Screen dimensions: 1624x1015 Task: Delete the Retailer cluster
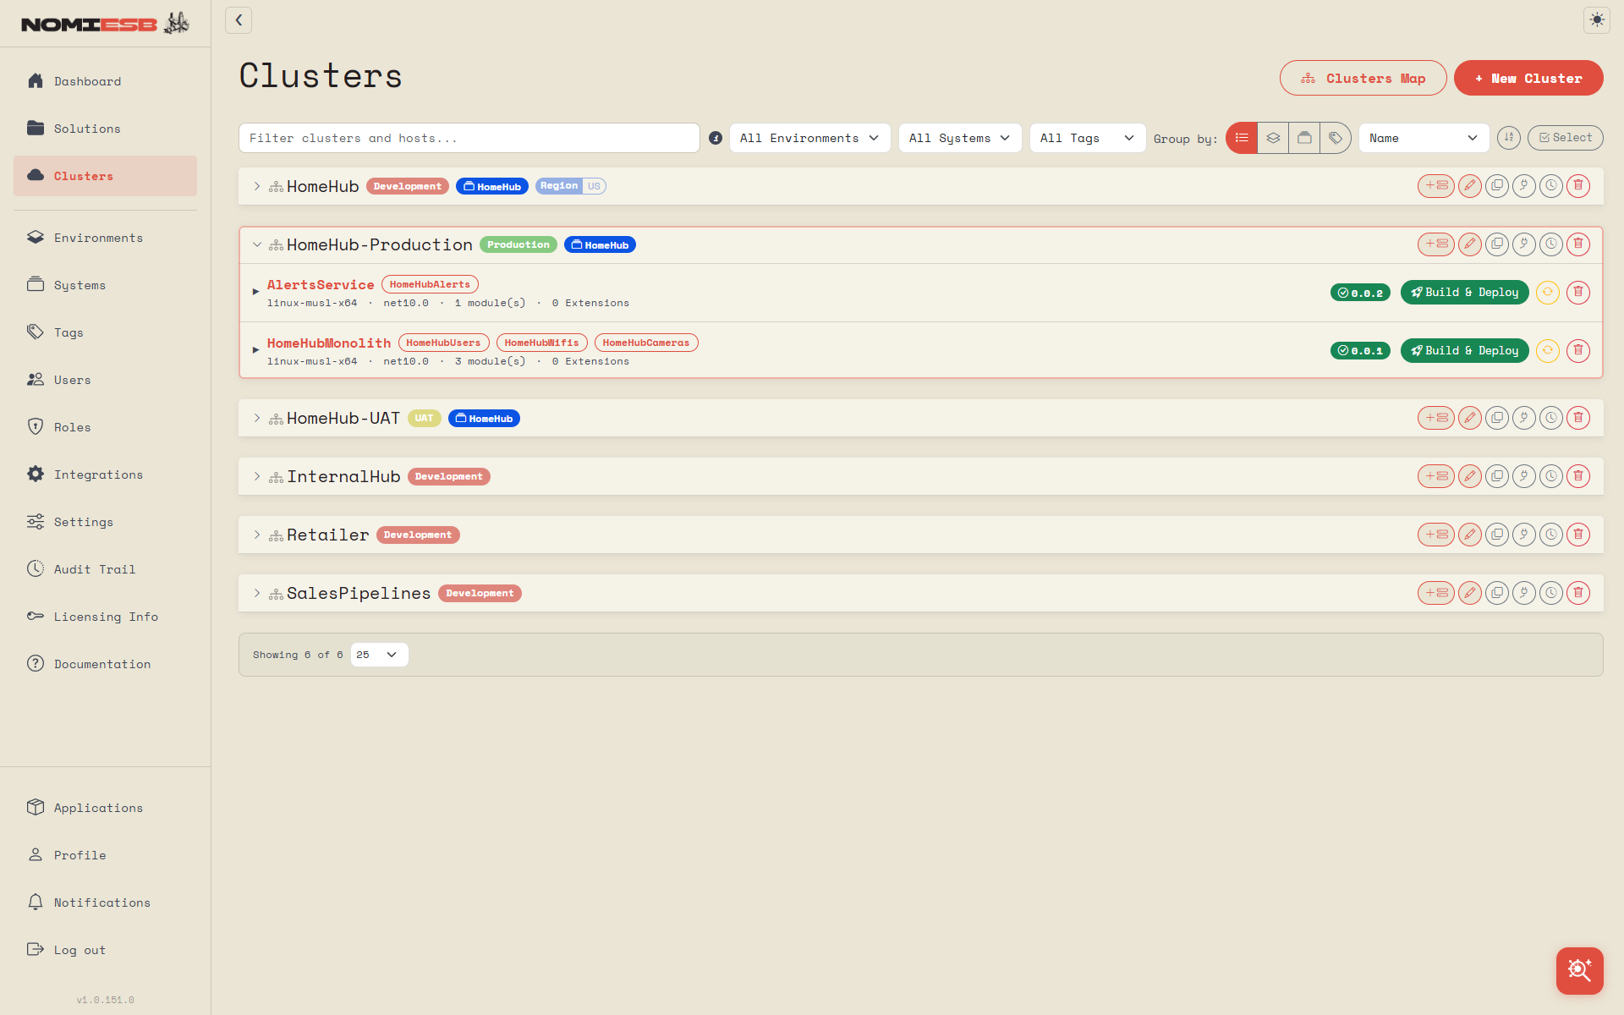tap(1578, 535)
